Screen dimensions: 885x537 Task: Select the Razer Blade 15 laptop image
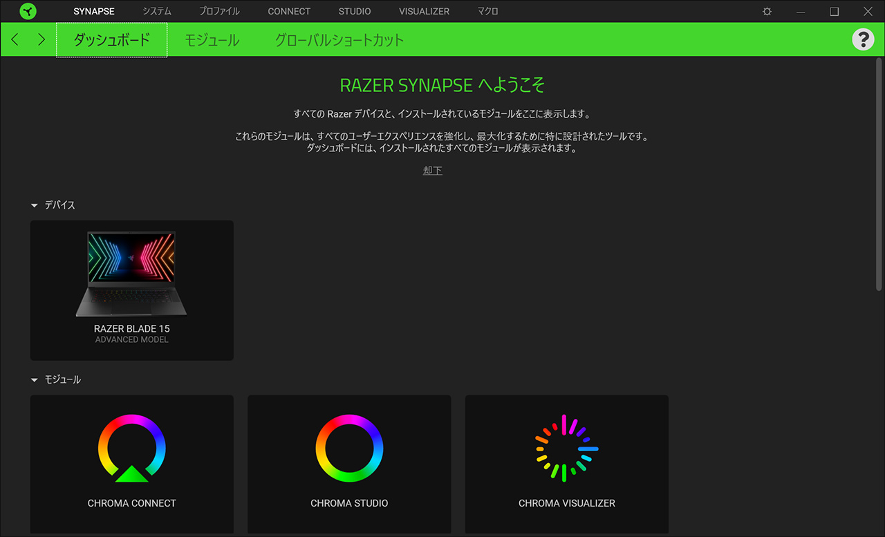(131, 274)
